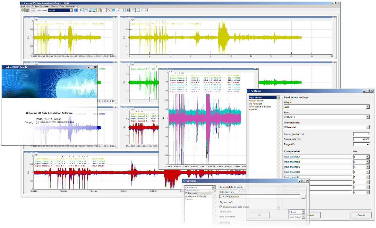Screen dimensions: 376x228
Task: Open the Update/About menu
Action: point(72,6)
